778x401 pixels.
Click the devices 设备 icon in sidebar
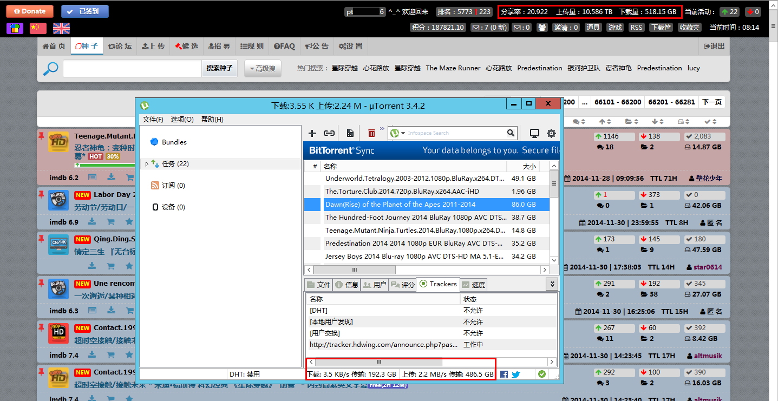tap(155, 207)
